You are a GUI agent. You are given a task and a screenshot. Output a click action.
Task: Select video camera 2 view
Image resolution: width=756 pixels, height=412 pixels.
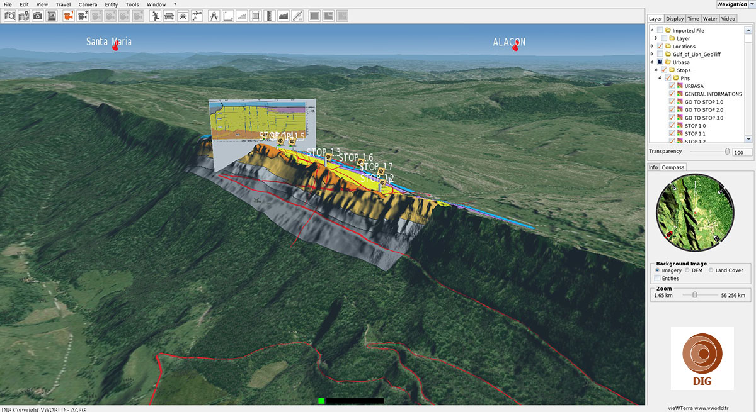coord(82,16)
